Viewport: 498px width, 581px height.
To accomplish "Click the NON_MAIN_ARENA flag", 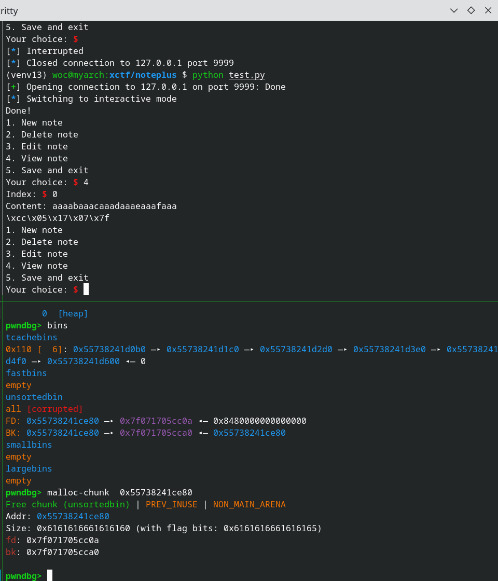I will tap(249, 504).
